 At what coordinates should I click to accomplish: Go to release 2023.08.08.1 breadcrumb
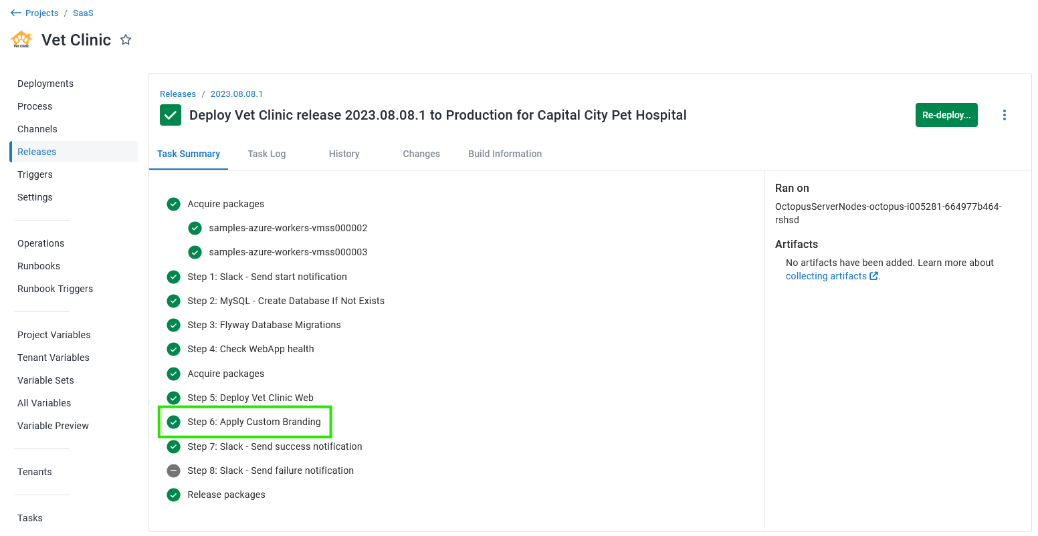pyautogui.click(x=237, y=94)
